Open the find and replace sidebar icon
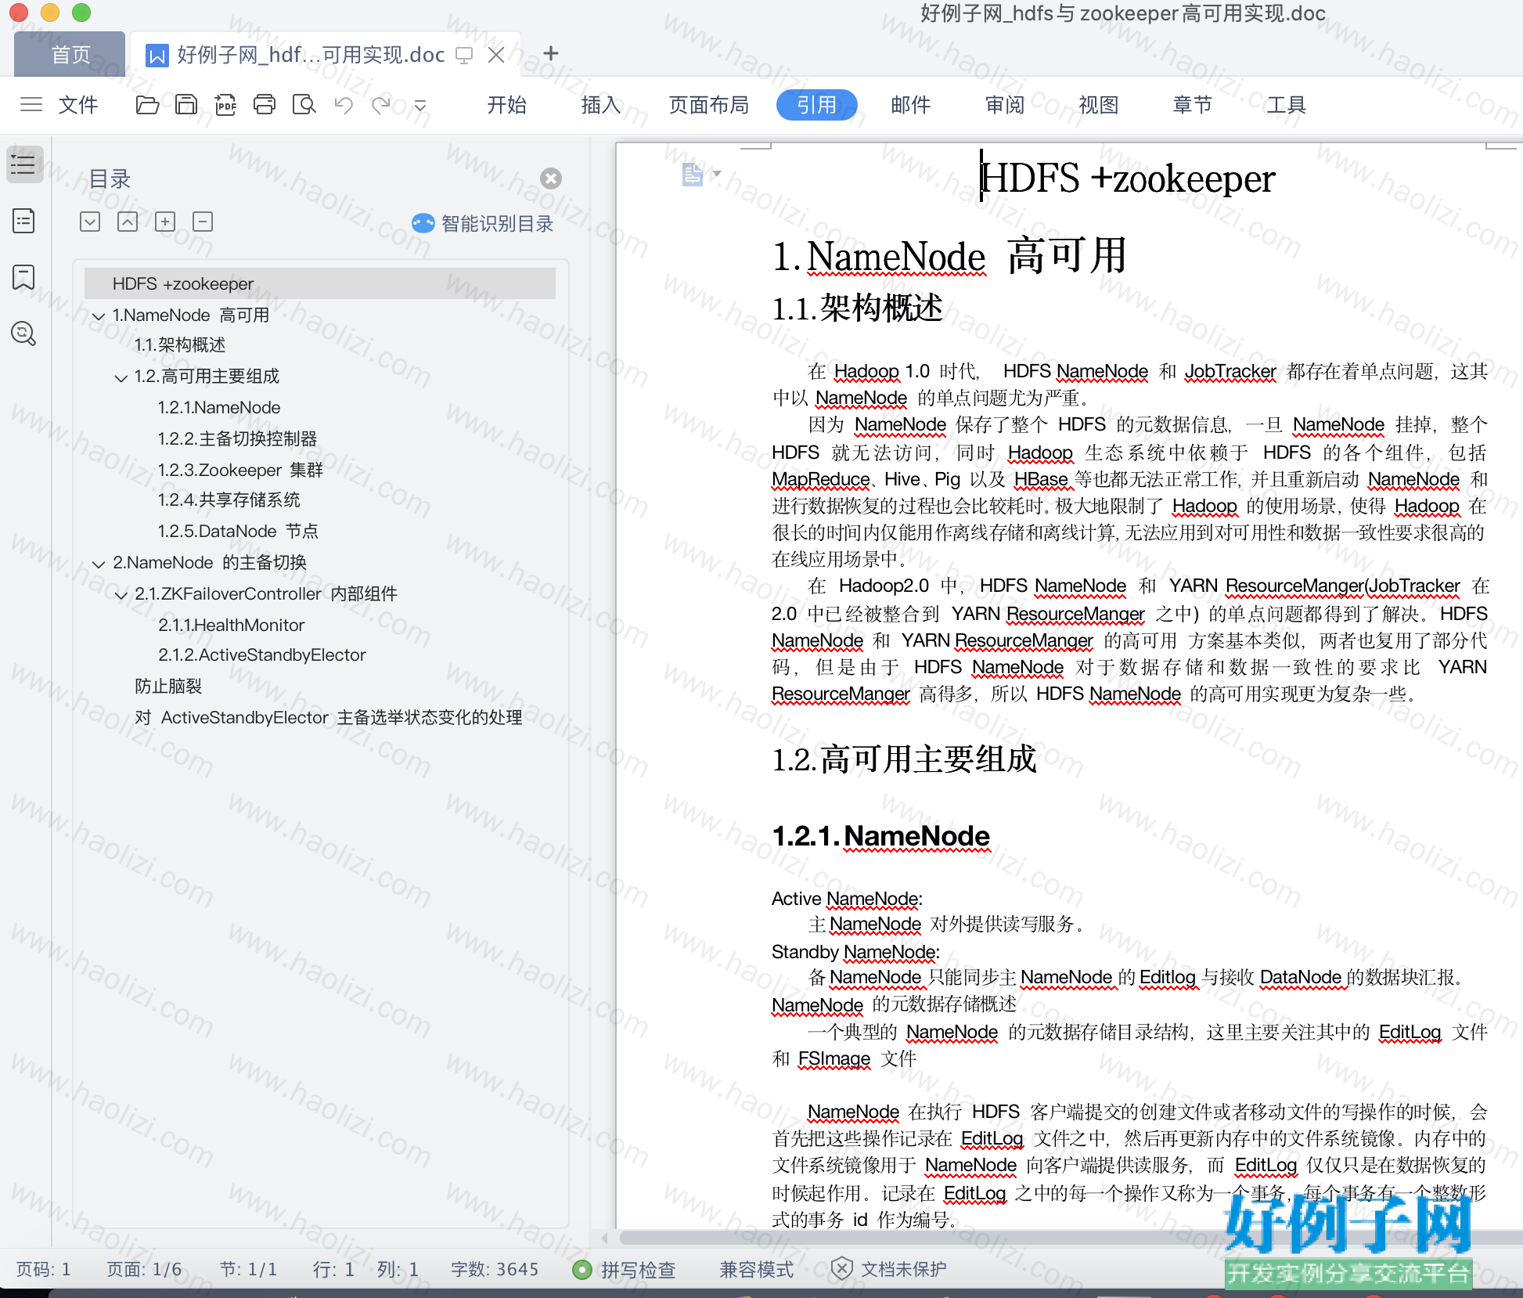Screen dimensions: 1523x1298 (x=24, y=334)
